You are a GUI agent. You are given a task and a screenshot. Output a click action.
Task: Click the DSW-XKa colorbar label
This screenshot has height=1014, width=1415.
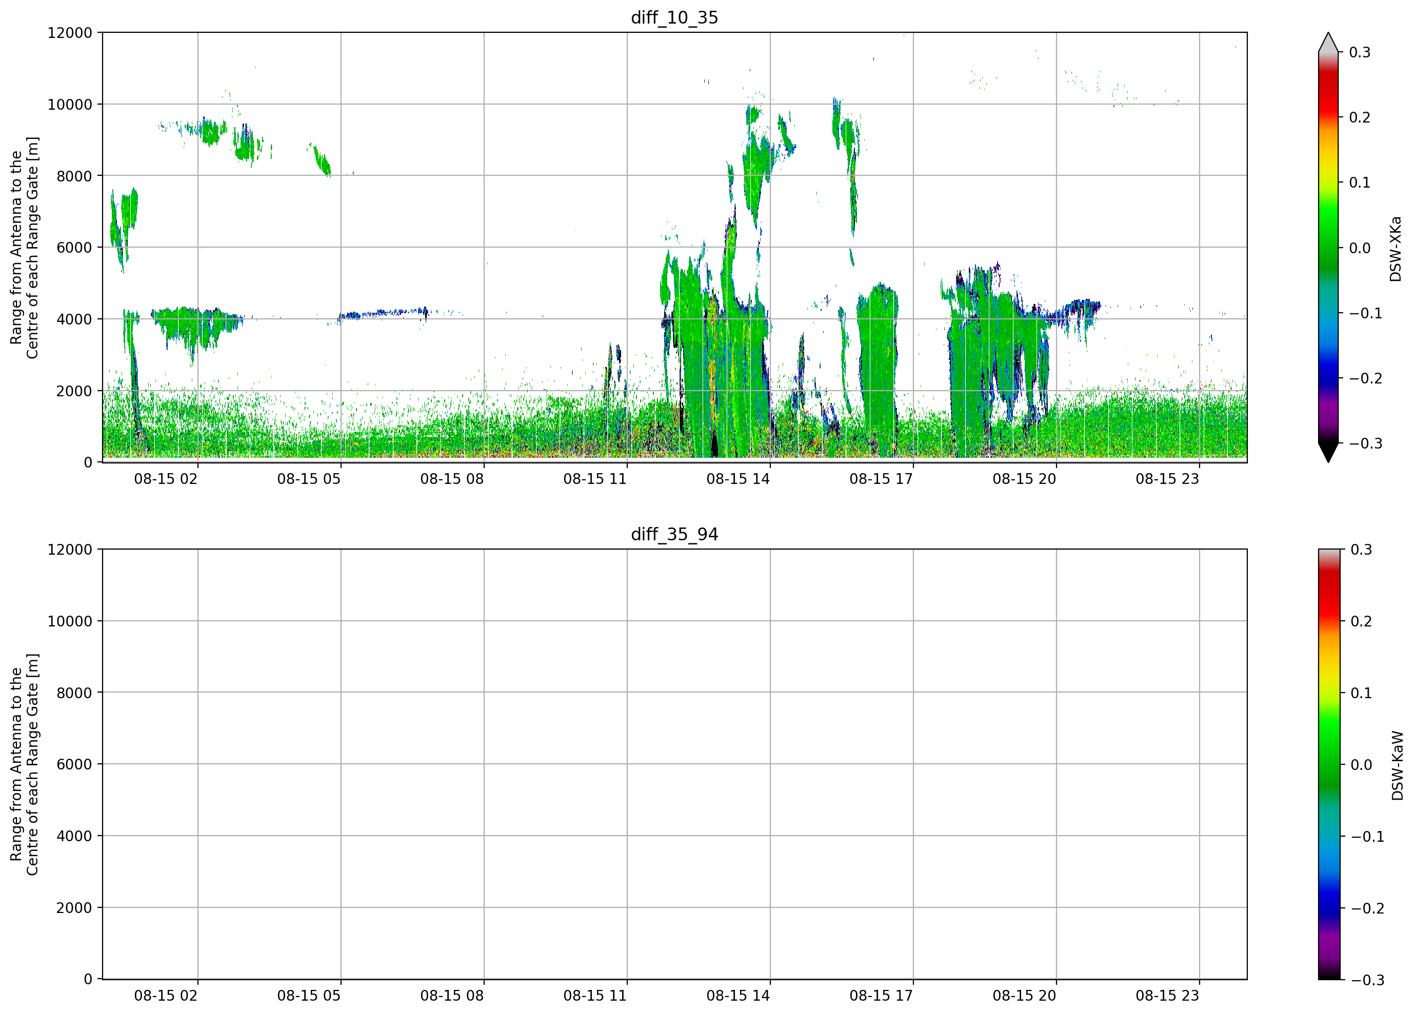(x=1396, y=249)
